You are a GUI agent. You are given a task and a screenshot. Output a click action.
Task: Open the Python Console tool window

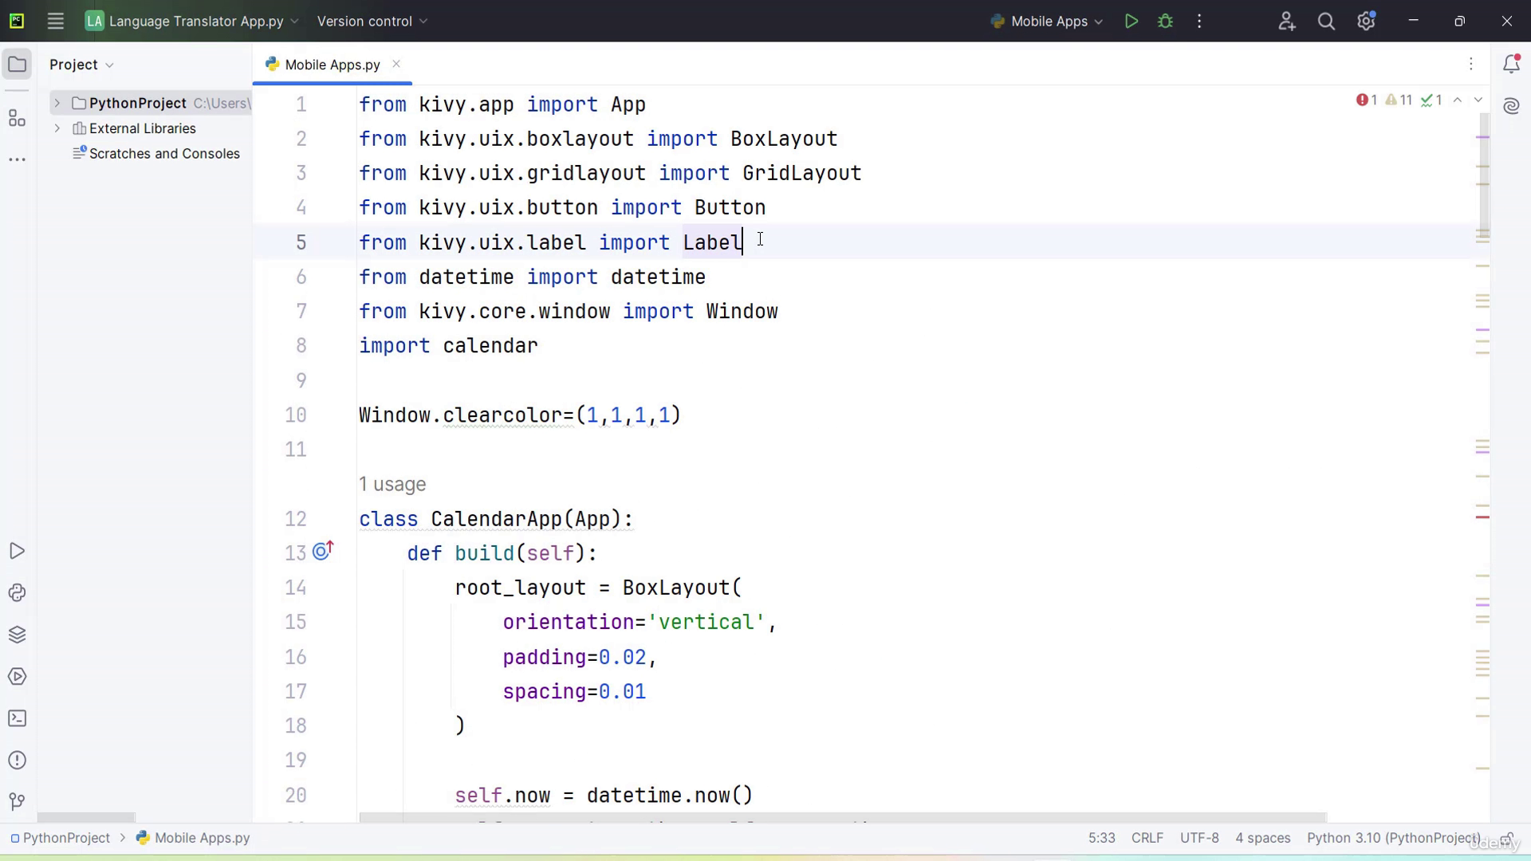click(x=17, y=593)
